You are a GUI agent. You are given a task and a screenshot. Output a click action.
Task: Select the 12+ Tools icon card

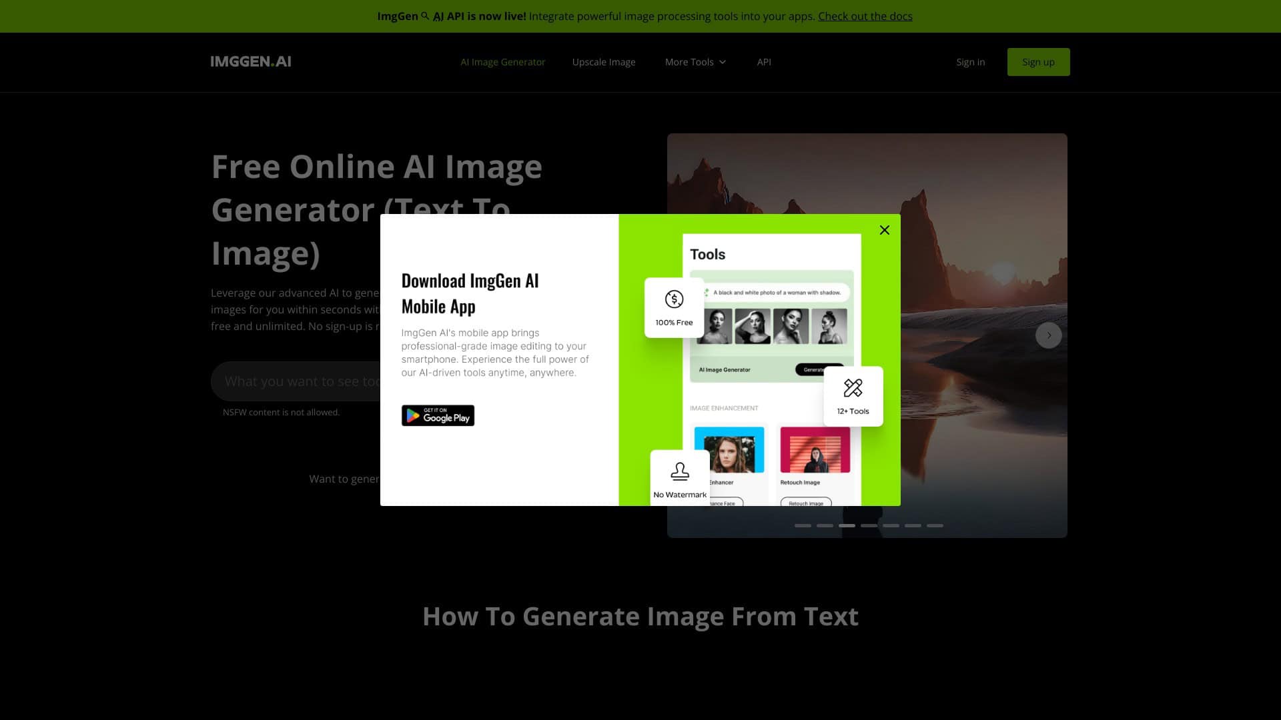(853, 396)
